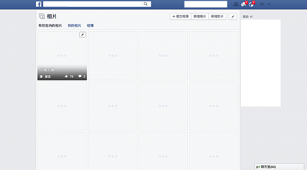The height and width of the screenshot is (170, 307).
Task: Click the 相片 page heading
Action: pos(52,17)
